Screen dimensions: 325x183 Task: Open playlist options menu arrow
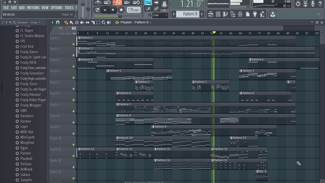[53, 22]
